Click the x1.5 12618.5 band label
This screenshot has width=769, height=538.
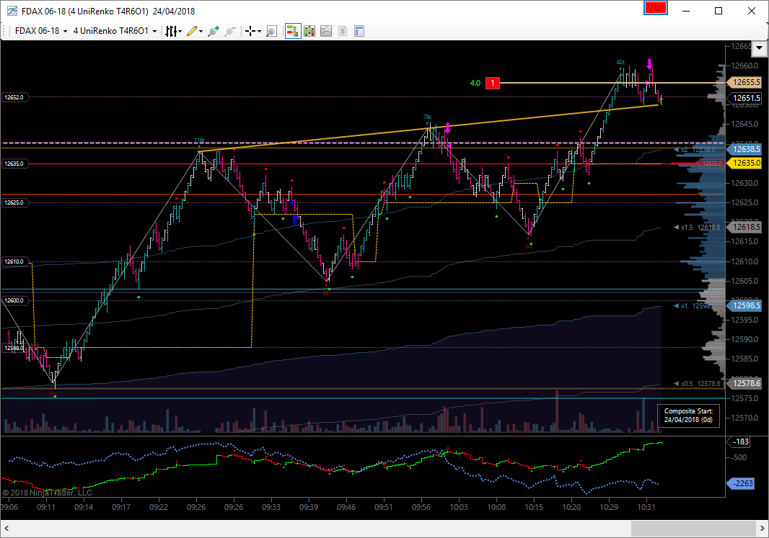pyautogui.click(x=698, y=228)
